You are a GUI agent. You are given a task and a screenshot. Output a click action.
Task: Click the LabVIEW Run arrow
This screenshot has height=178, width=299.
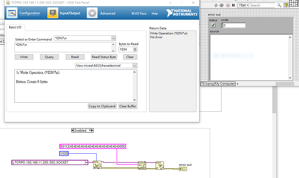coord(216,5)
